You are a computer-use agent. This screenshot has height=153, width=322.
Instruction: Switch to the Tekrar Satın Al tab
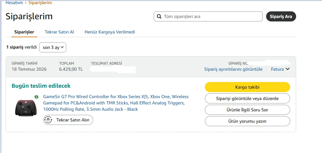click(x=59, y=32)
